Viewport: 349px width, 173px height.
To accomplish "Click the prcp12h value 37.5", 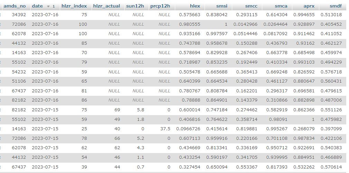I will point(165,129).
